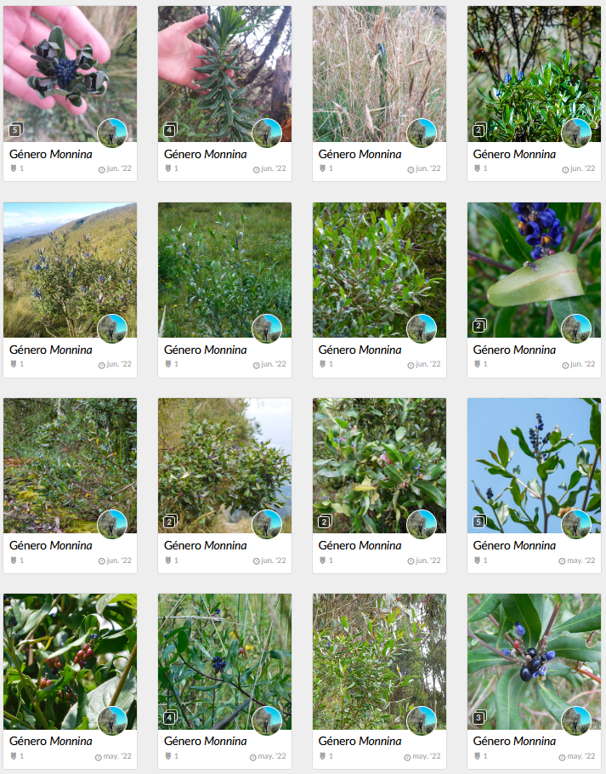The width and height of the screenshot is (606, 774).
Task: Click identifications count icon under dry grass card
Action: tap(322, 168)
